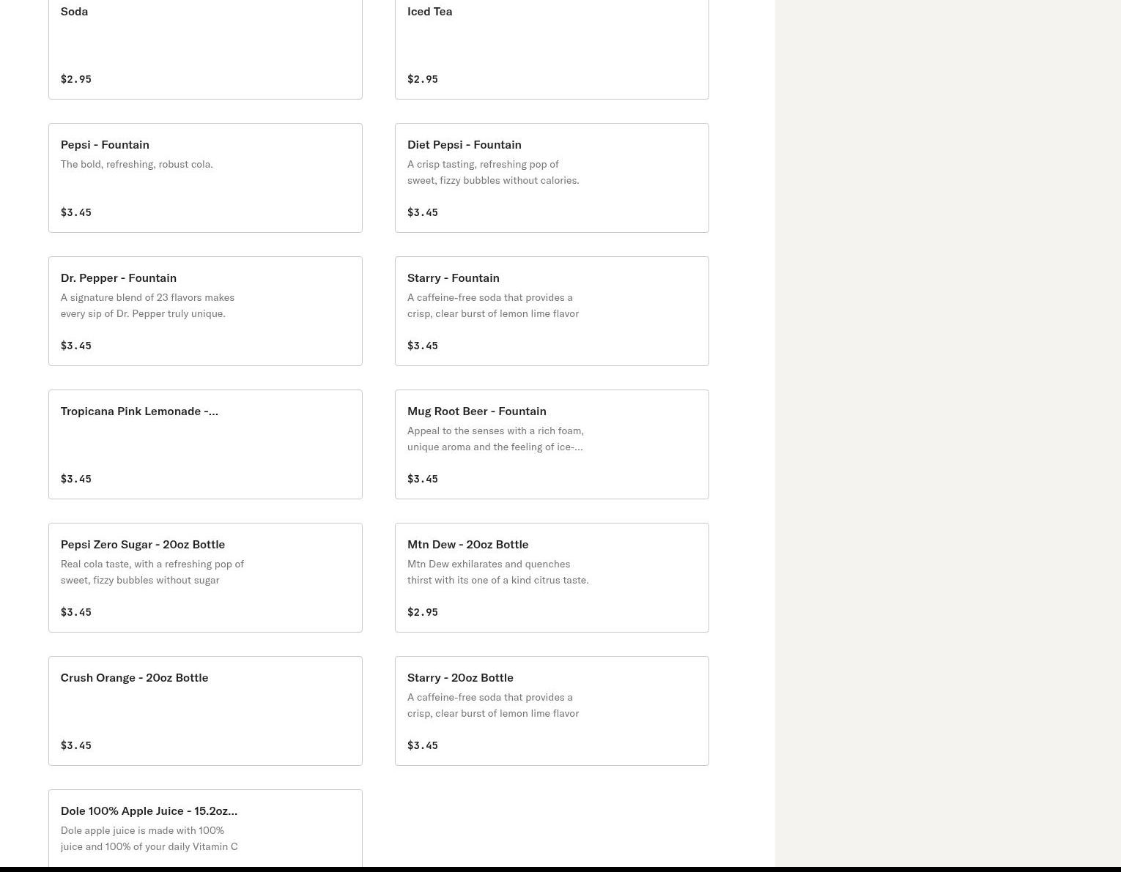Select the Mug Root Beer - Fountain card
Image resolution: width=1121 pixels, height=872 pixels.
(x=552, y=444)
